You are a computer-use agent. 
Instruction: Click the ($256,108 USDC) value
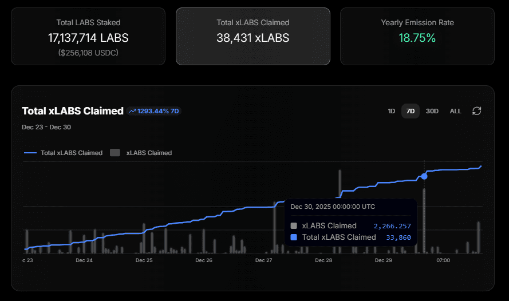pos(88,53)
